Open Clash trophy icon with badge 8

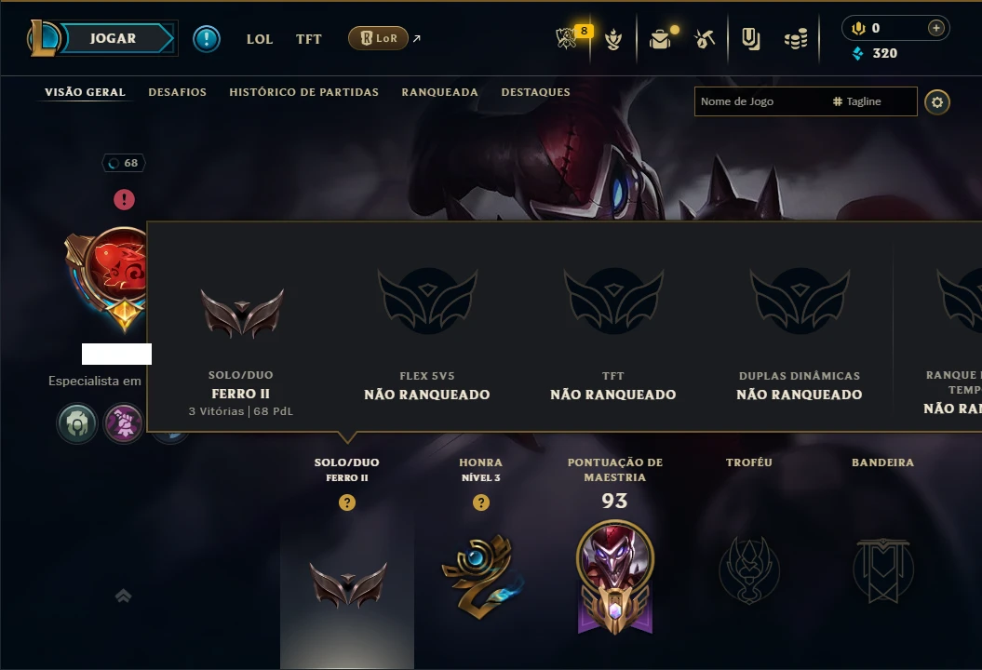pyautogui.click(x=568, y=38)
